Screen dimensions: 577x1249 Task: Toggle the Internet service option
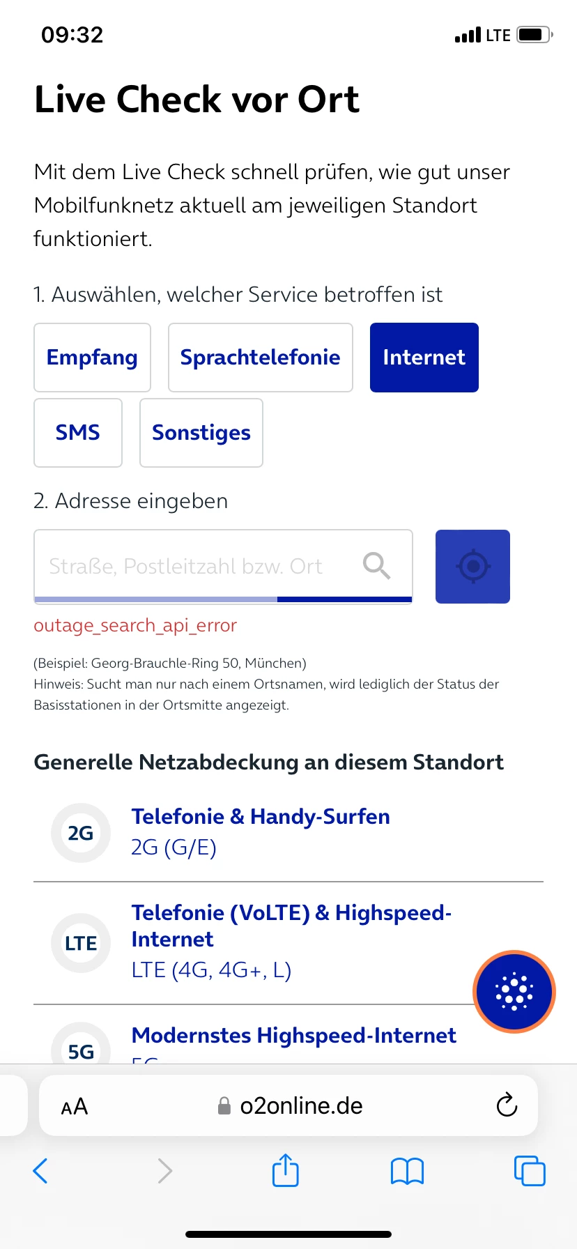point(424,358)
